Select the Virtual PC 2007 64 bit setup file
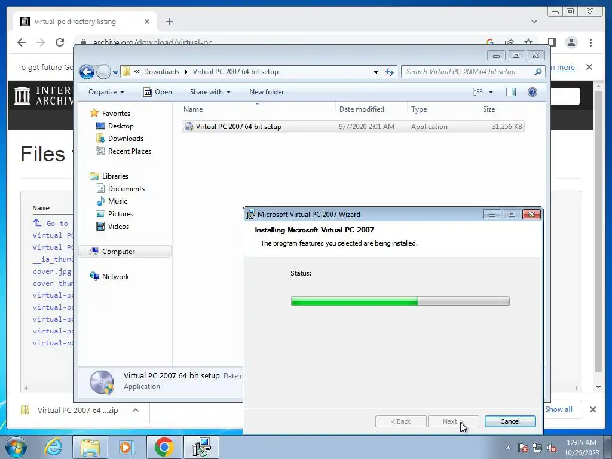The width and height of the screenshot is (612, 459). point(353,127)
